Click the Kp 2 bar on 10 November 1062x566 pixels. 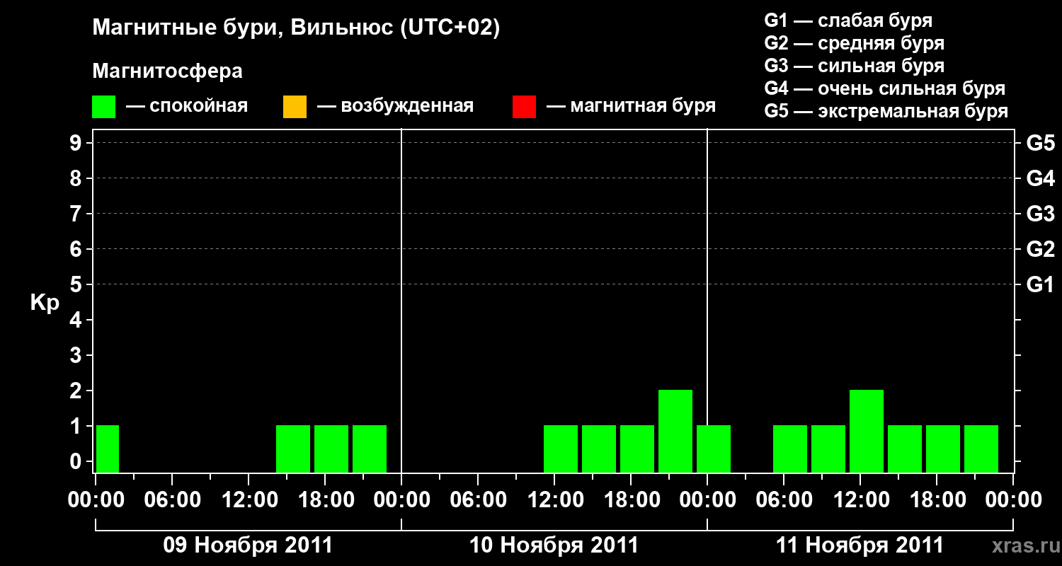[x=675, y=431]
